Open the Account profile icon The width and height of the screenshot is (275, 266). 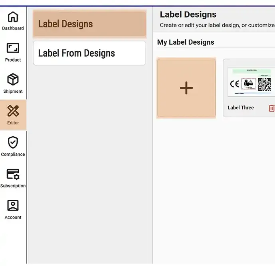[x=13, y=205]
